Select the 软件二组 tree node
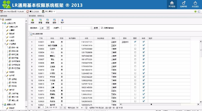 [15, 51]
